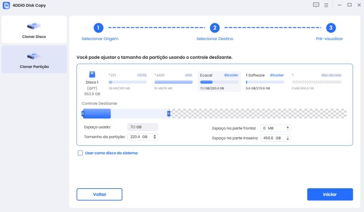Select the E:Local BitLocker partition
The image size is (364, 212).
point(219,81)
